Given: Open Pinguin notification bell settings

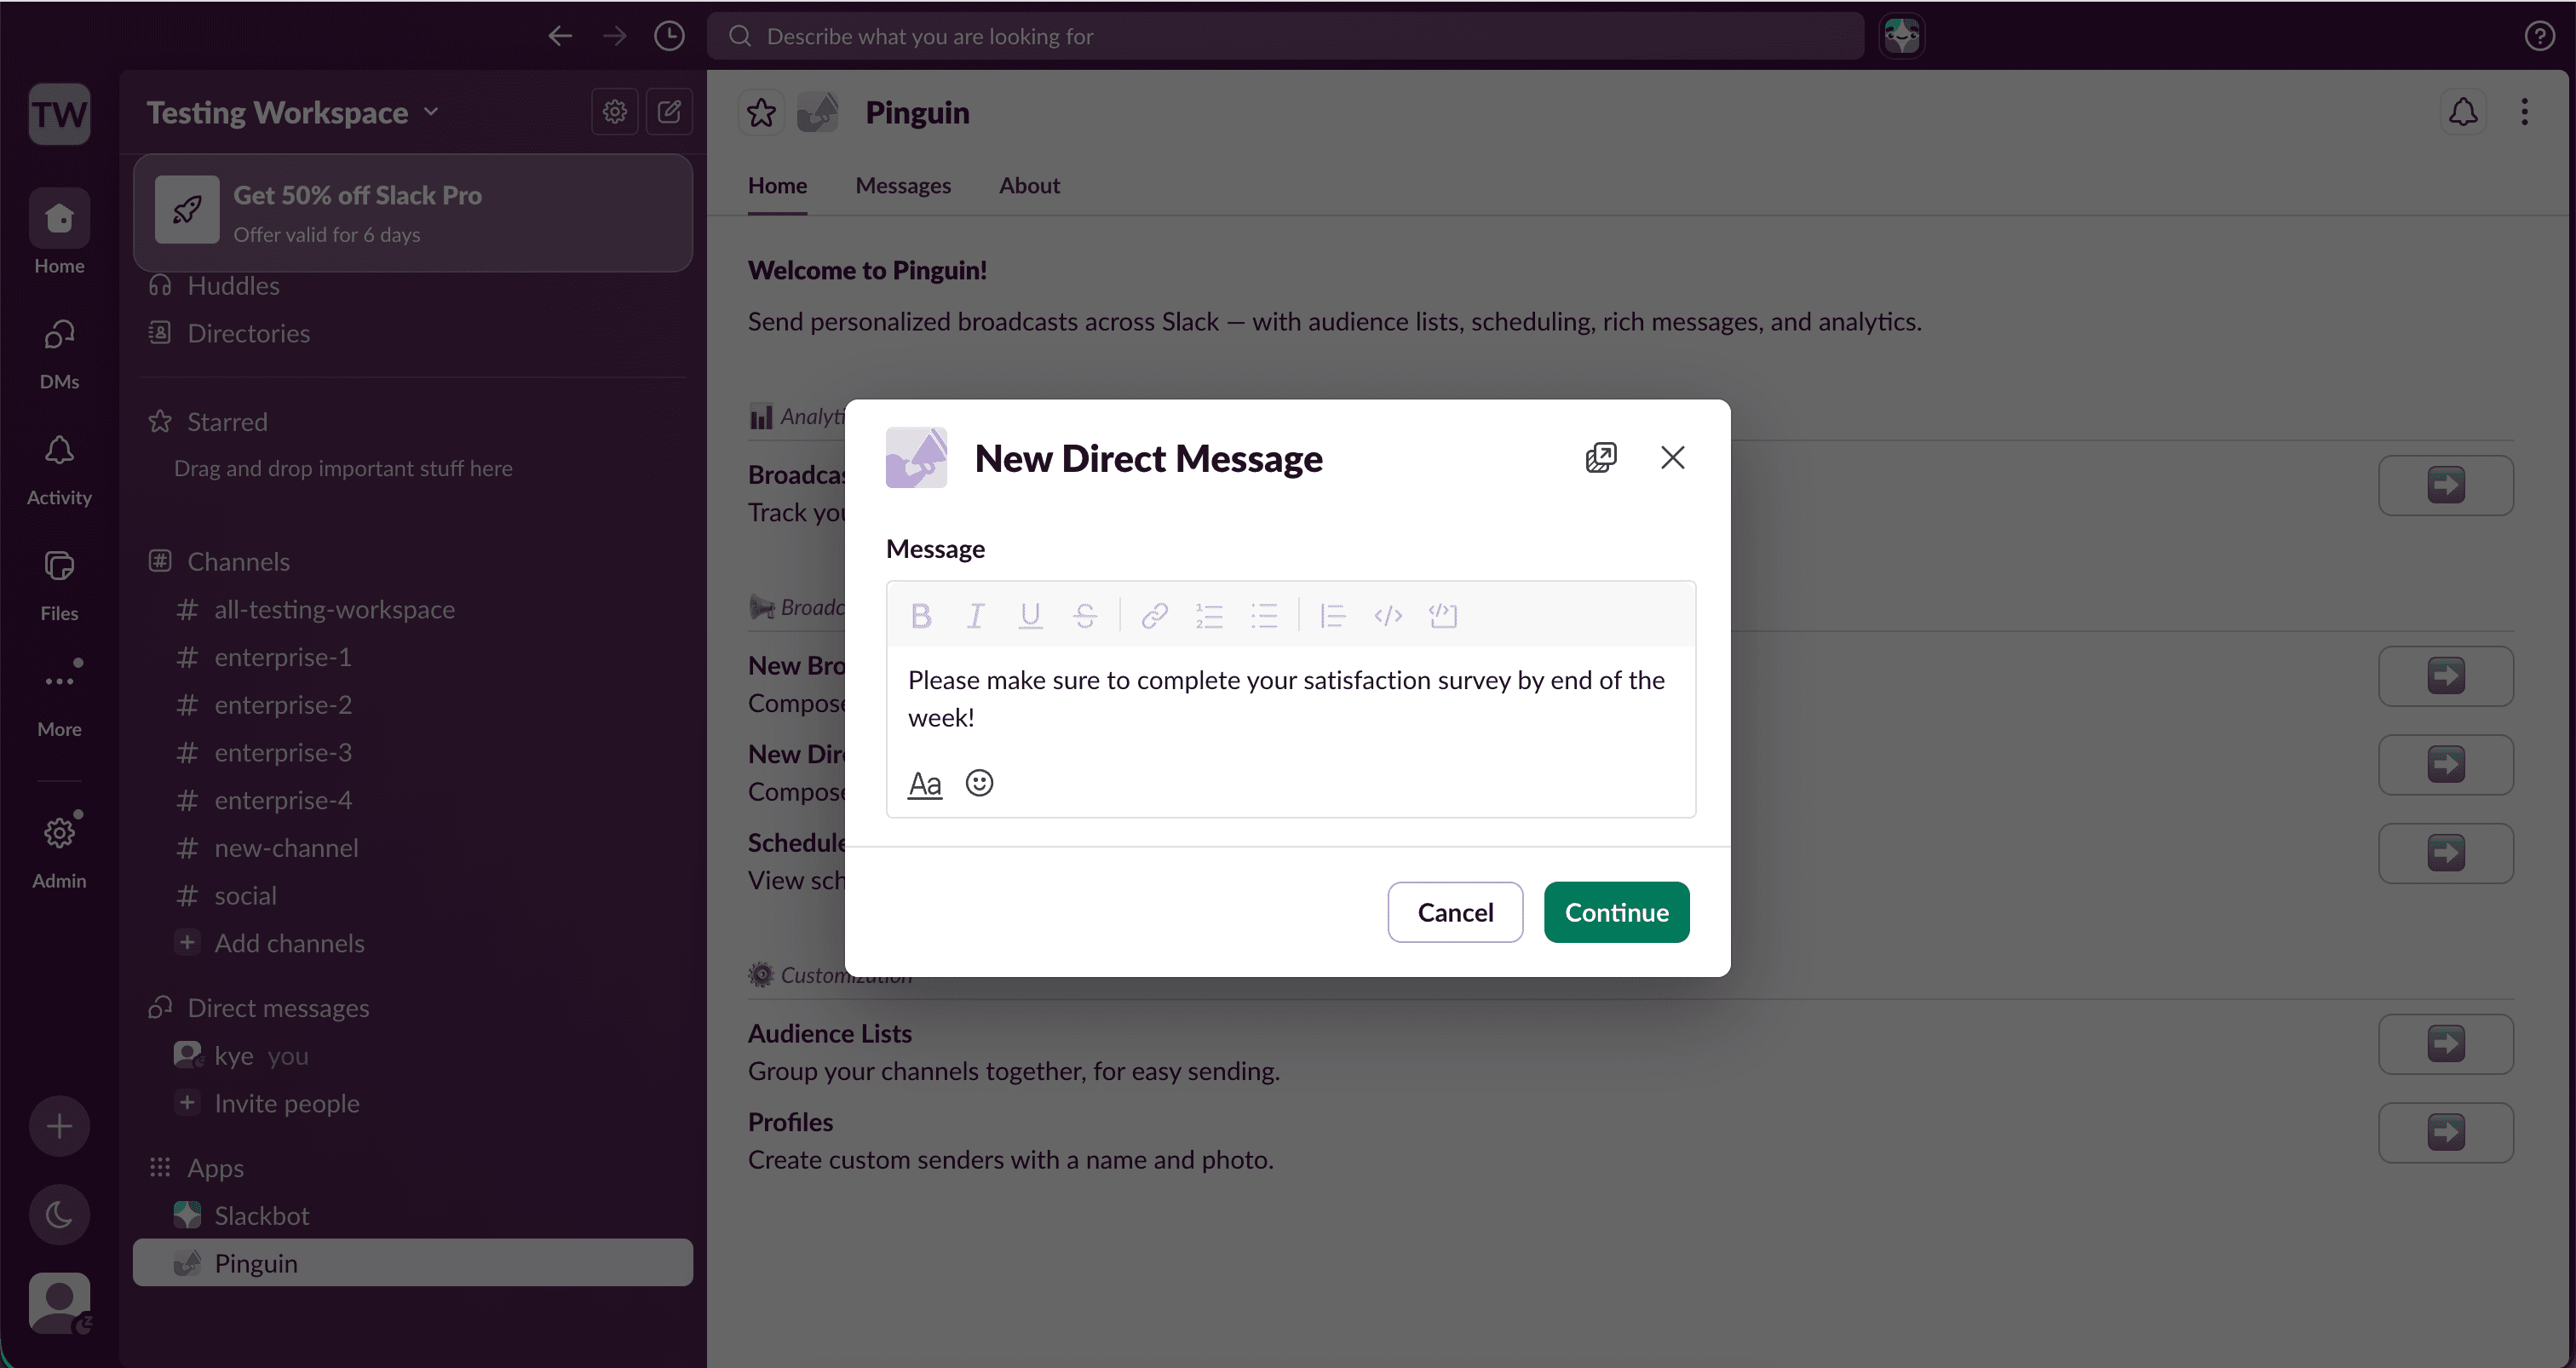Looking at the screenshot, I should 2463,112.
